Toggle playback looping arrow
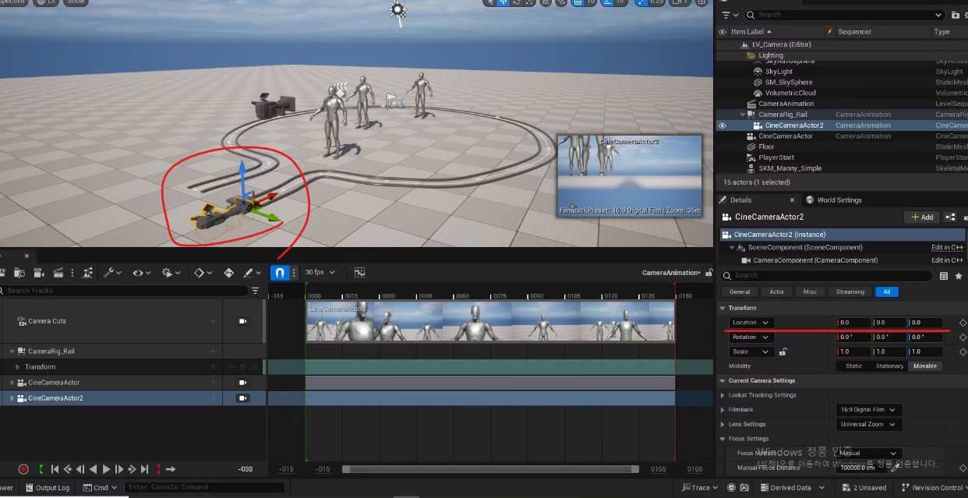Viewport: 968px width, 498px height. pos(171,469)
